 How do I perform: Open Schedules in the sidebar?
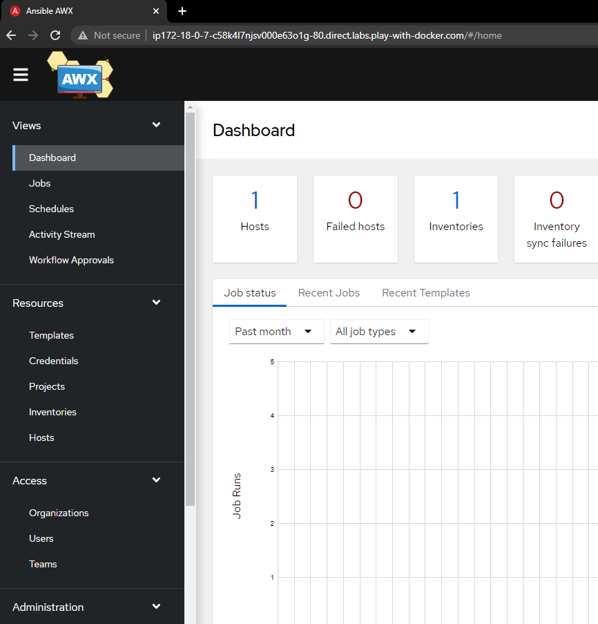coord(99,209)
